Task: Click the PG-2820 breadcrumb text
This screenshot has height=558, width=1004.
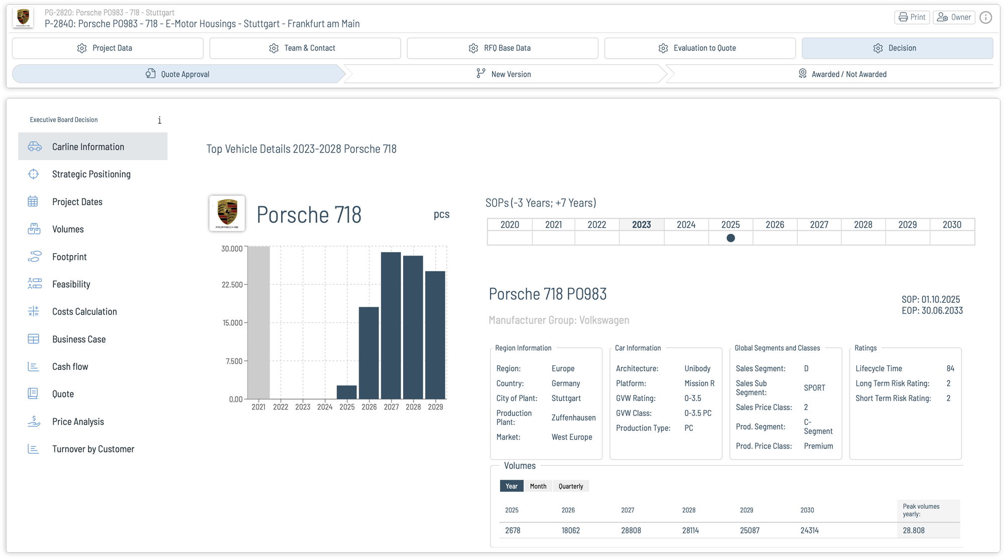Action: (109, 13)
